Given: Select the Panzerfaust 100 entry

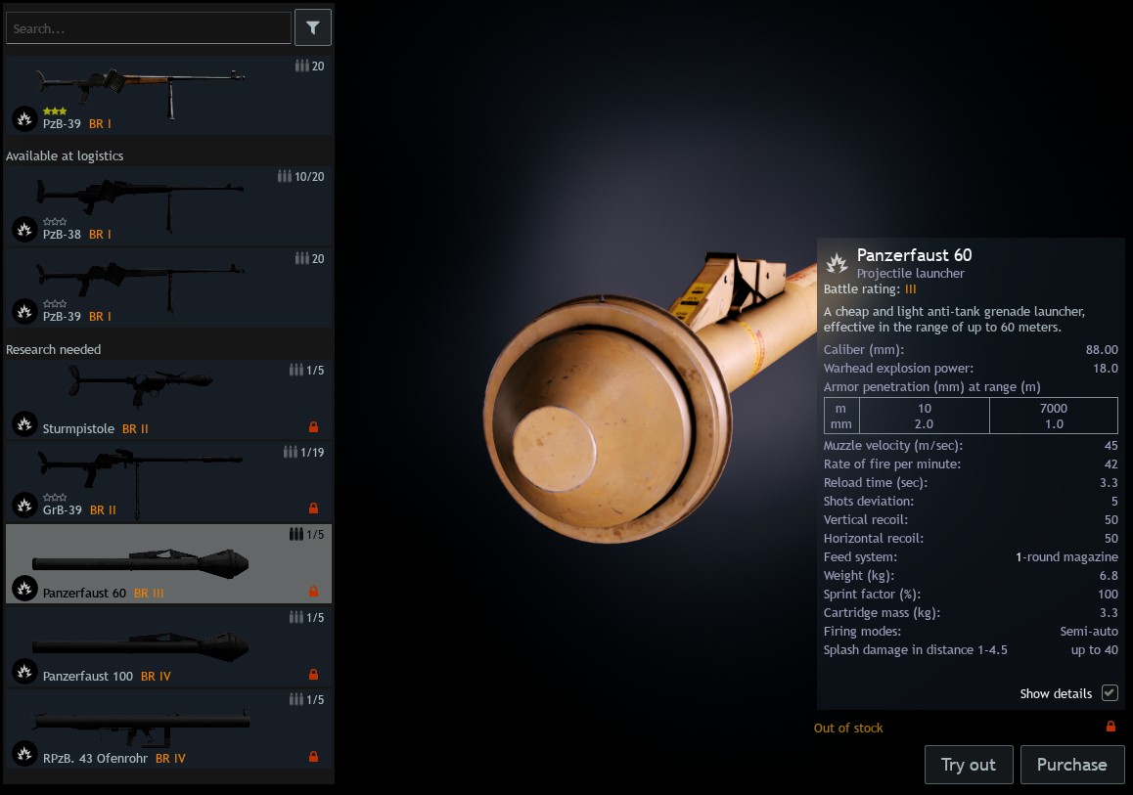Looking at the screenshot, I should click(168, 647).
